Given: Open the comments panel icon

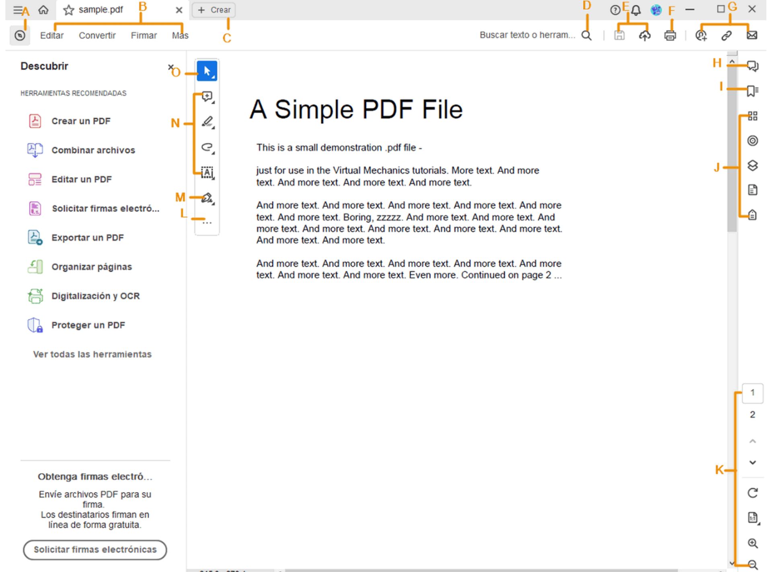Looking at the screenshot, I should pyautogui.click(x=752, y=66).
